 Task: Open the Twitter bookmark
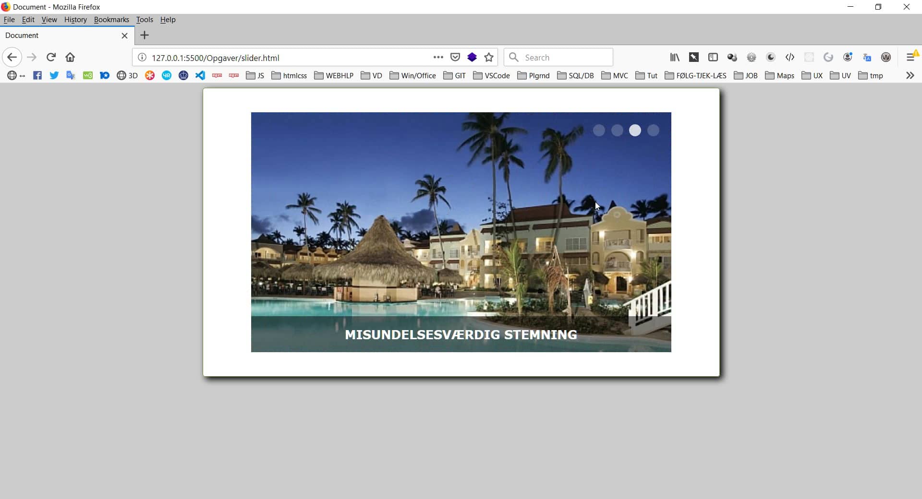click(x=54, y=76)
